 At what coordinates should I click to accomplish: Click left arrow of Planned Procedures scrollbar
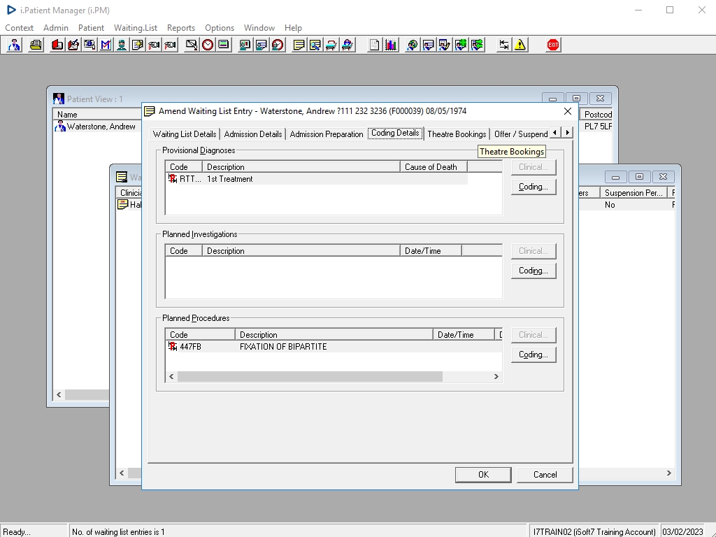tap(172, 377)
